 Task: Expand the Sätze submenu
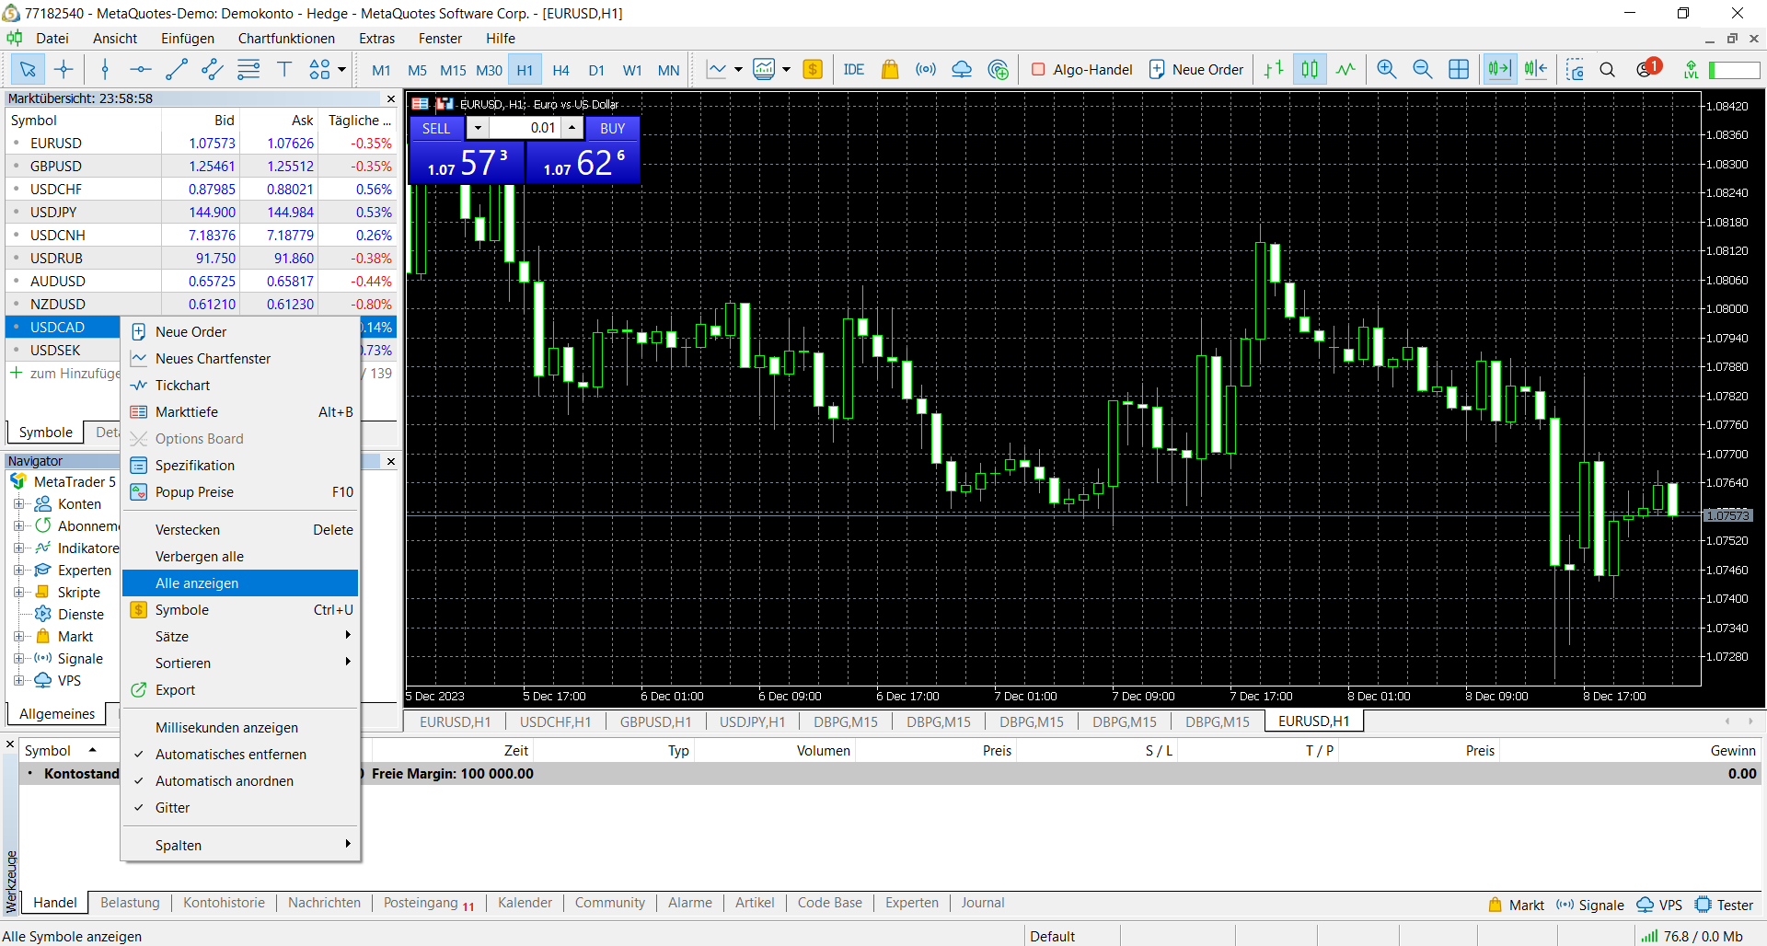[239, 636]
